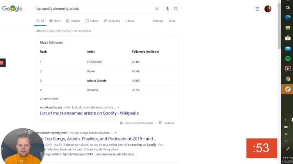Open the Spotify Wrapped 2019 sitelink

(x=78, y=154)
